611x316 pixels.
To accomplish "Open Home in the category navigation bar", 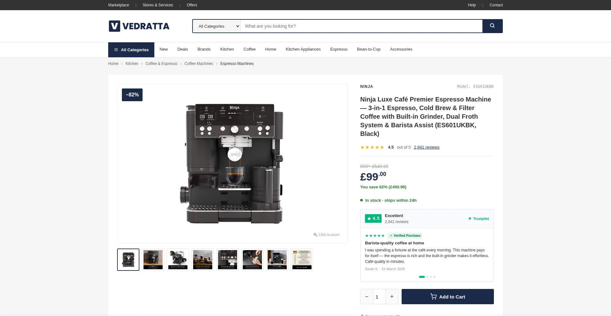I will coord(270,49).
